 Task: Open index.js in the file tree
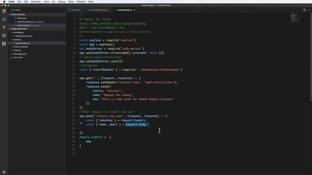pos(17,51)
